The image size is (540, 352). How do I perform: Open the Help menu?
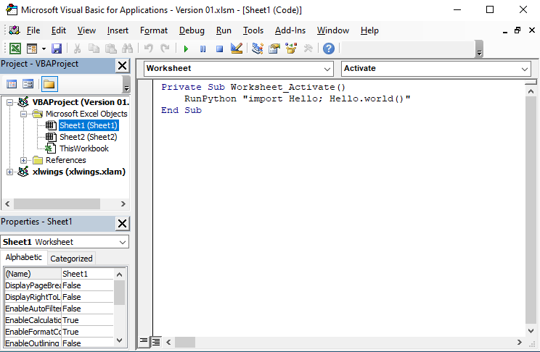pyautogui.click(x=369, y=30)
